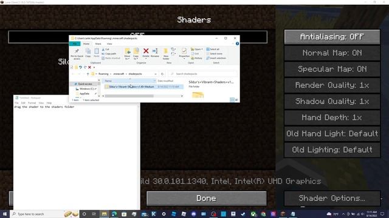The image size is (389, 218).
Task: Click Copy path in the Clipboard group
Action: point(109,54)
